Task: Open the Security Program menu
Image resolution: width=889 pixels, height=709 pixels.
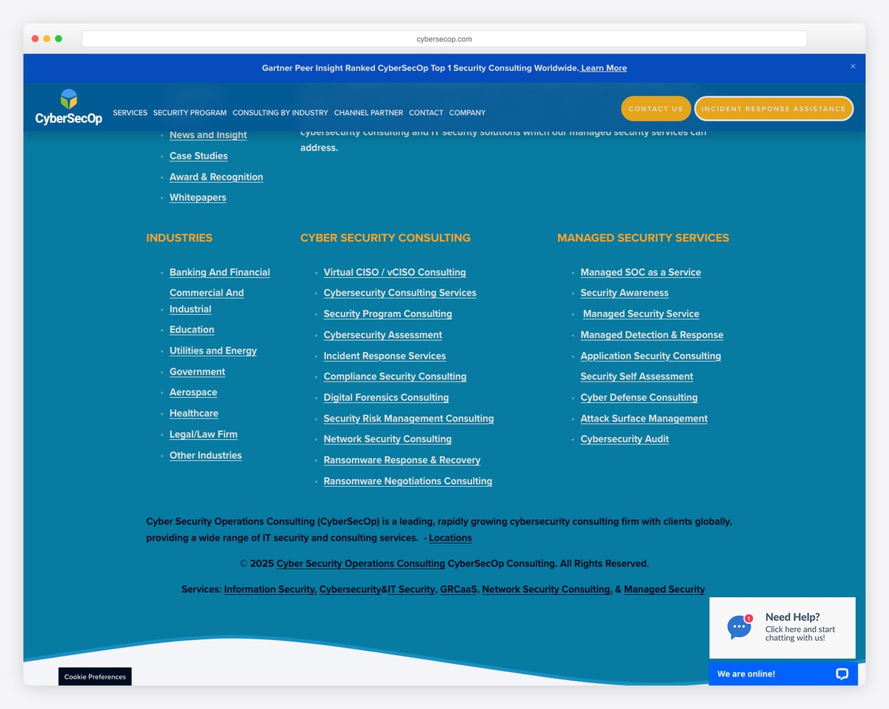Action: 190,113
